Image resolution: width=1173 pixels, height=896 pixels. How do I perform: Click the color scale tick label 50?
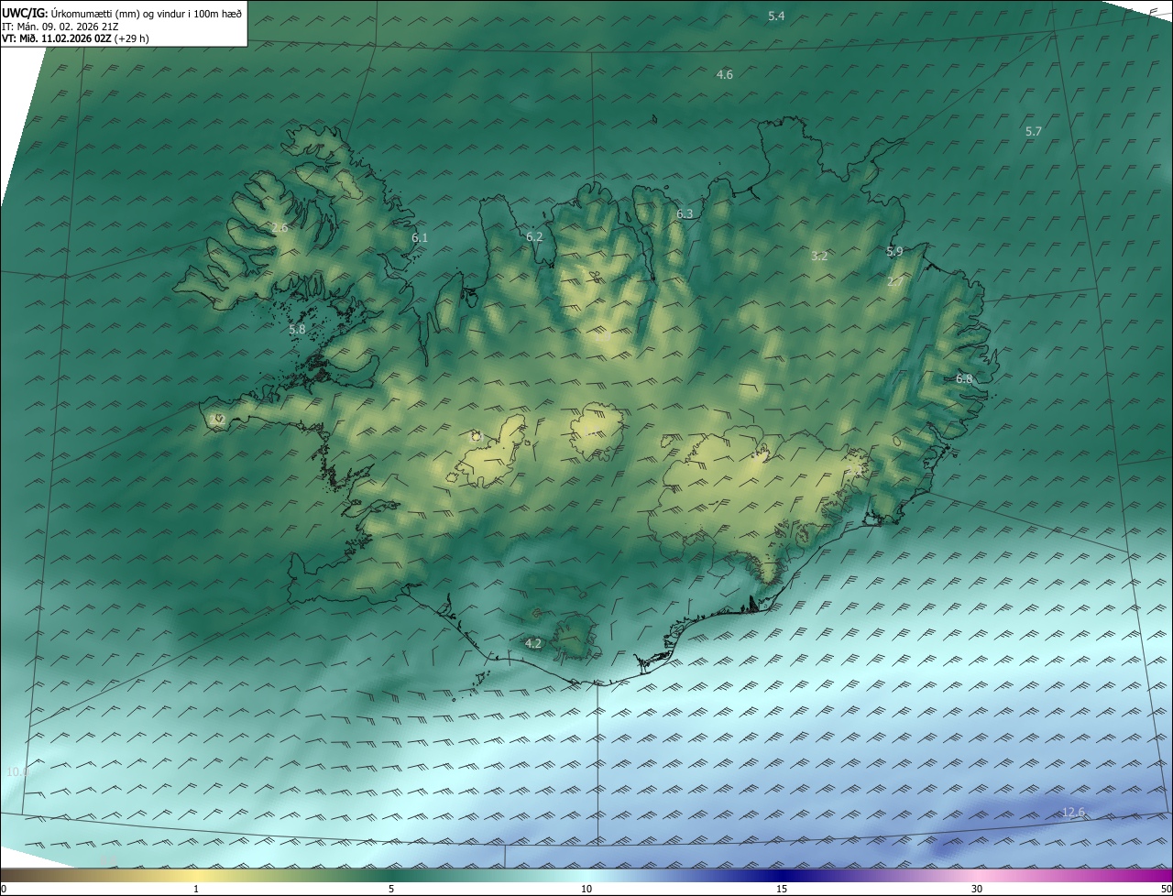(1165, 889)
